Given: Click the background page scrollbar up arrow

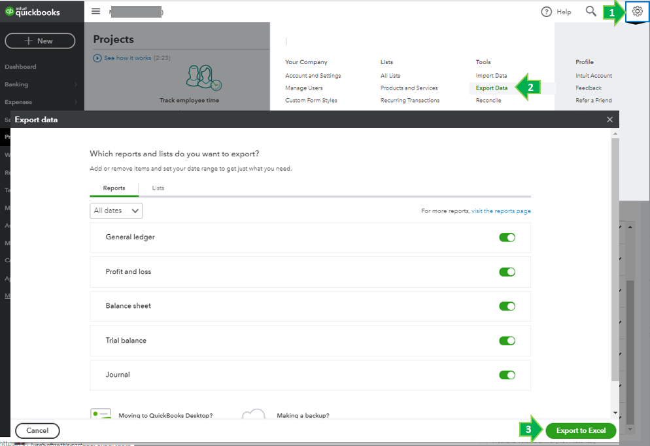Looking at the screenshot, I should pyautogui.click(x=630, y=227).
